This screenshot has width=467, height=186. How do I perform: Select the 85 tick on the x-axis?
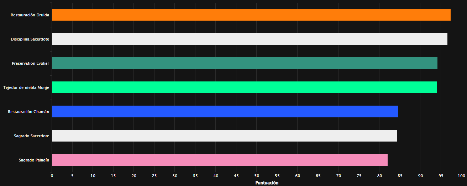(400, 176)
